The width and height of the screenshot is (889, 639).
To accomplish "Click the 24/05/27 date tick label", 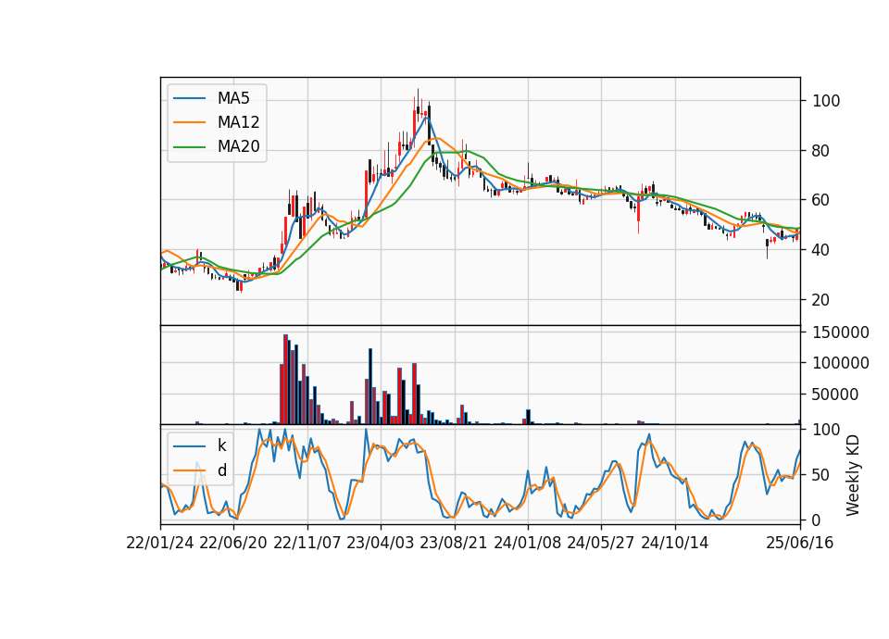I will click(x=601, y=544).
